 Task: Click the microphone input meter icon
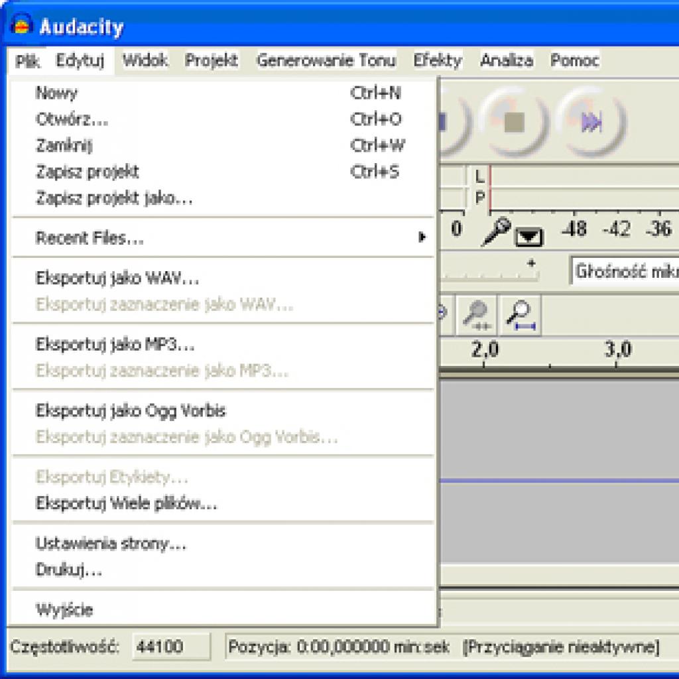point(496,231)
